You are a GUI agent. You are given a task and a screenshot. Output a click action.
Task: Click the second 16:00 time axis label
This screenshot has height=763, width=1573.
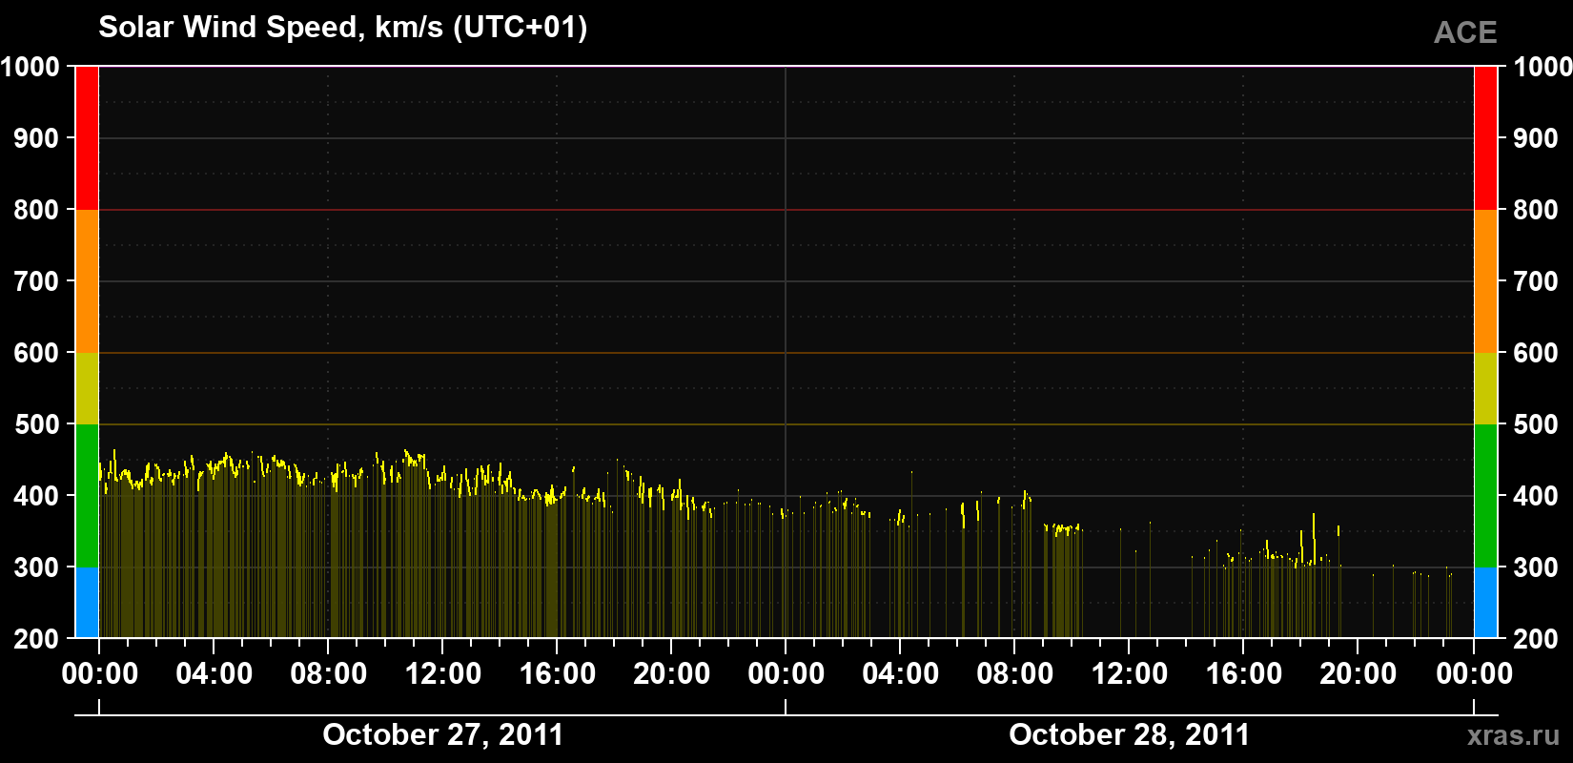[1244, 673]
